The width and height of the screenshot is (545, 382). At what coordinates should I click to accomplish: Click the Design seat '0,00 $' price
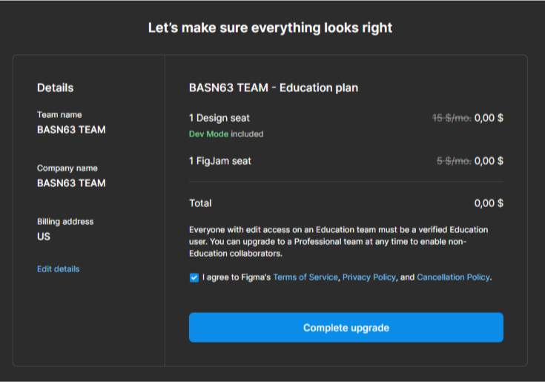[489, 118]
